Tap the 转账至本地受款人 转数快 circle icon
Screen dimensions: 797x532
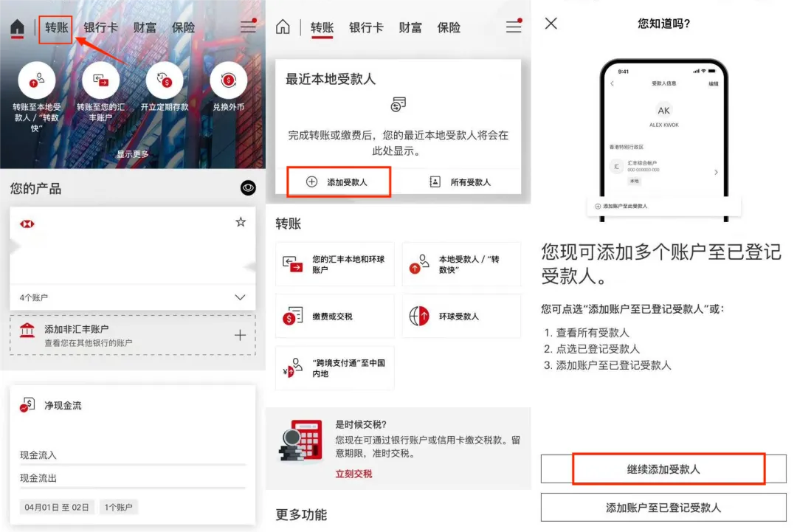(x=37, y=80)
